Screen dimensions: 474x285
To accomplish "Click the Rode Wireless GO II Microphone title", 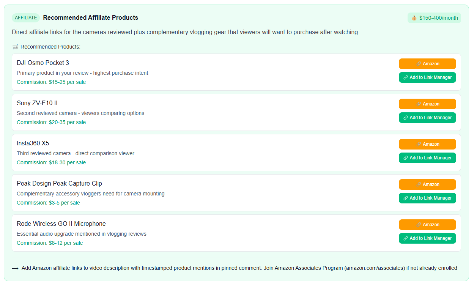I will [61, 224].
